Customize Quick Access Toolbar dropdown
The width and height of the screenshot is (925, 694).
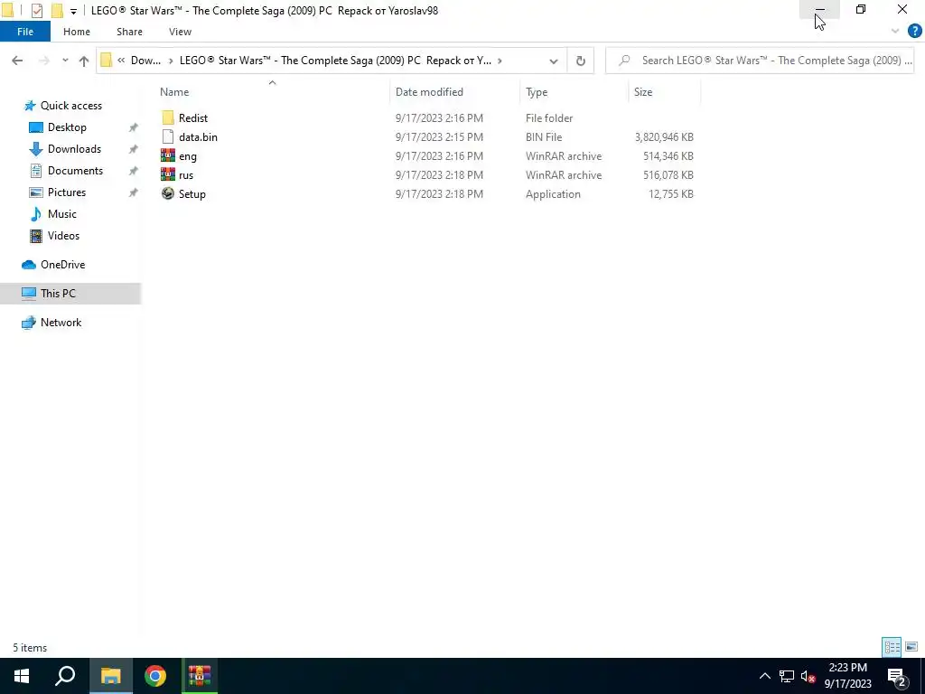[x=73, y=11]
